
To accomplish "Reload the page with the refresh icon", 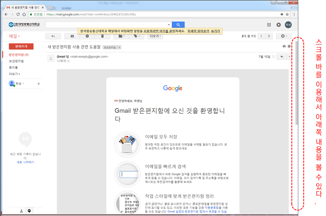I will pos(18,14).
